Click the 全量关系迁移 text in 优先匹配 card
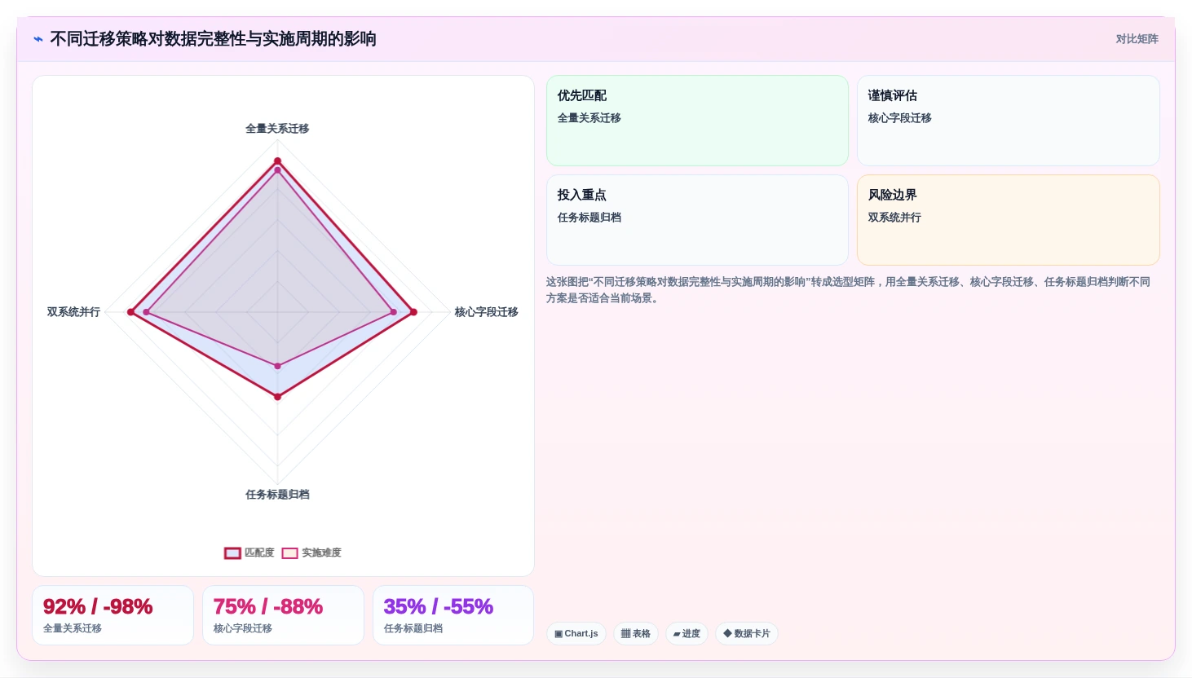Viewport: 1192px width, 678px height. [589, 118]
